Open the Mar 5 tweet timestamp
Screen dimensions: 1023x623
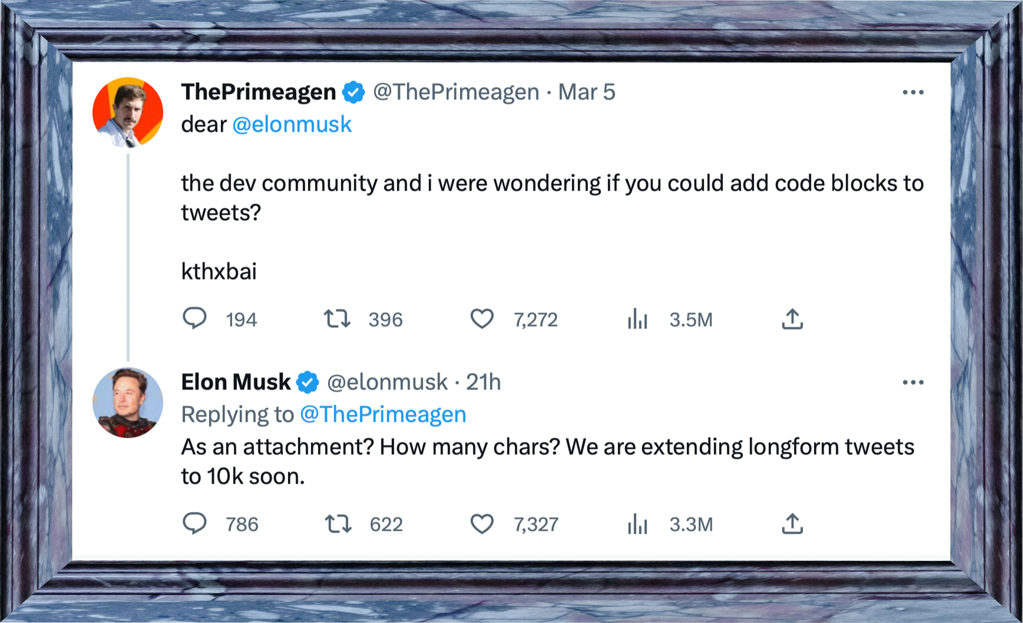pos(586,92)
